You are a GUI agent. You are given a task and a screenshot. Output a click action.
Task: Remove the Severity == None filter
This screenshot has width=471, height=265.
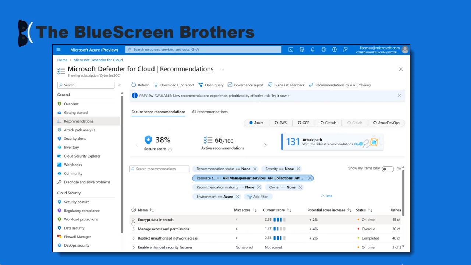pyautogui.click(x=298, y=169)
